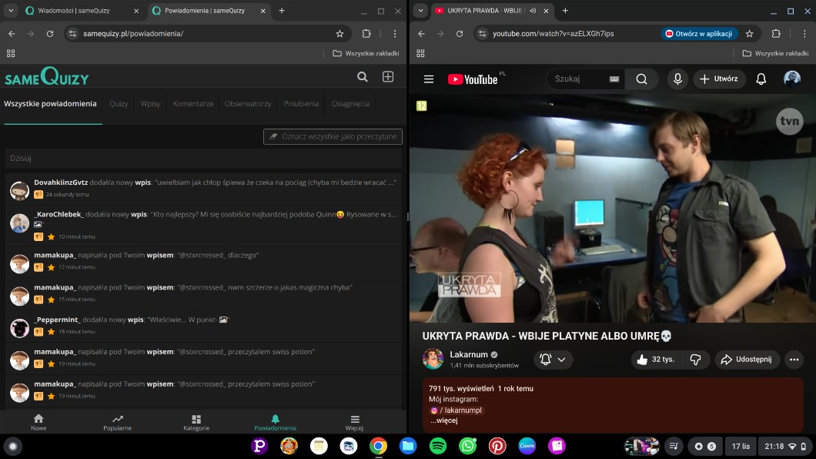This screenshot has width=816, height=459.
Task: Click the add new content plus icon
Action: coord(388,77)
